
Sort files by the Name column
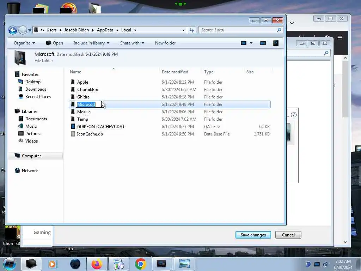[x=75, y=72]
